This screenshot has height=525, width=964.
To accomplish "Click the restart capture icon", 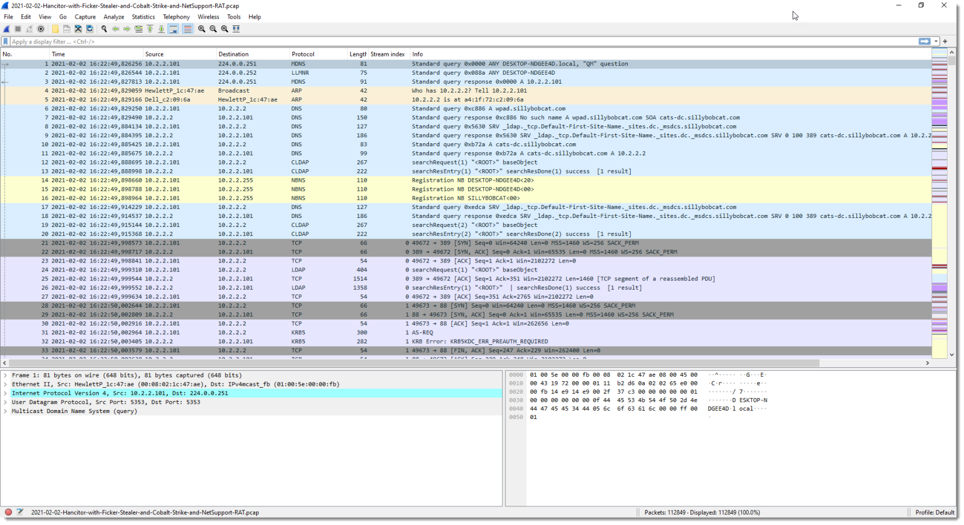I will coord(30,29).
